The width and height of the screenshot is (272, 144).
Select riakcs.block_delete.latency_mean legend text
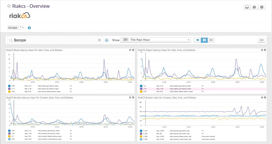point(49,91)
